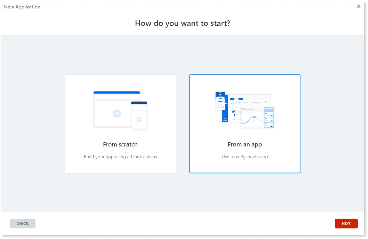Screen dimensions: 368x239
Task: Choose the 'From scratch' title
Action: pos(120,144)
